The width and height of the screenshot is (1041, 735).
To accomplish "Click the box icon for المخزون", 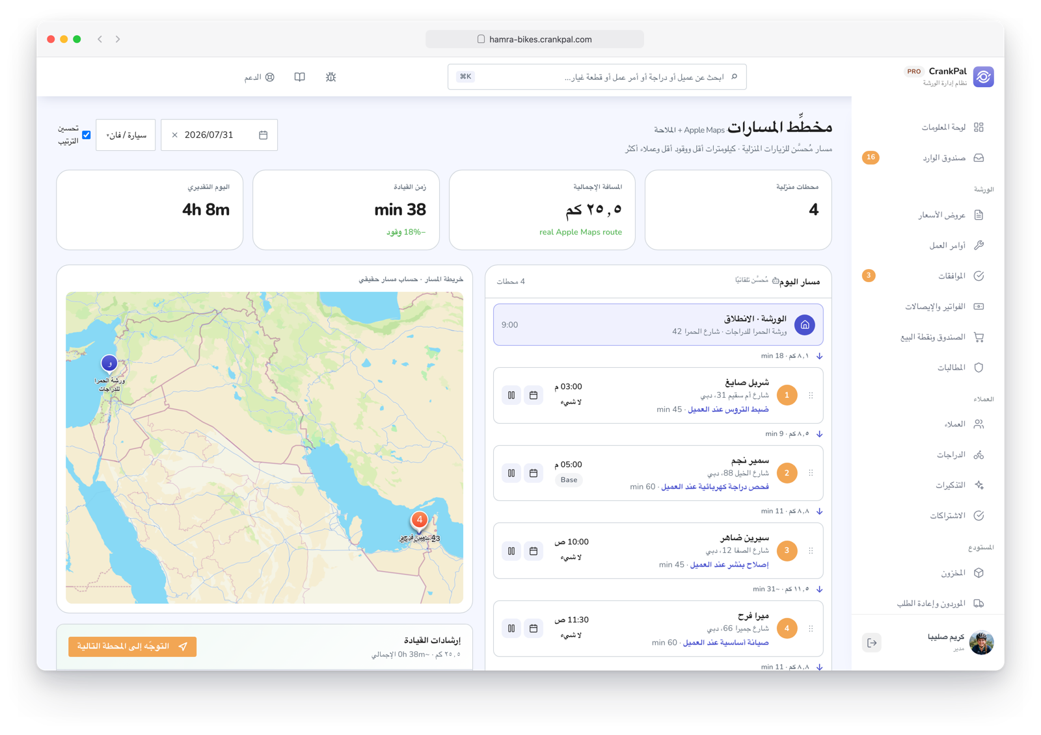I will point(979,573).
